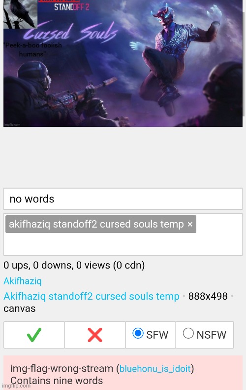The height and width of the screenshot is (390, 246).
Task: Click the imgflip.com watermark at bottom
Action: 16,386
